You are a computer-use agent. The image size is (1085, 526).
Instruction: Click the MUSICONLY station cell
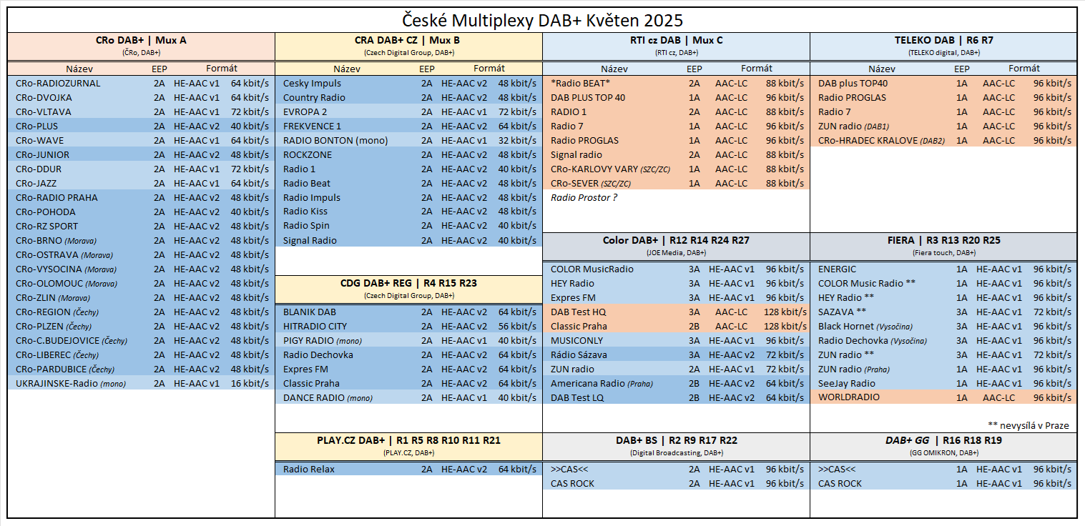point(576,340)
